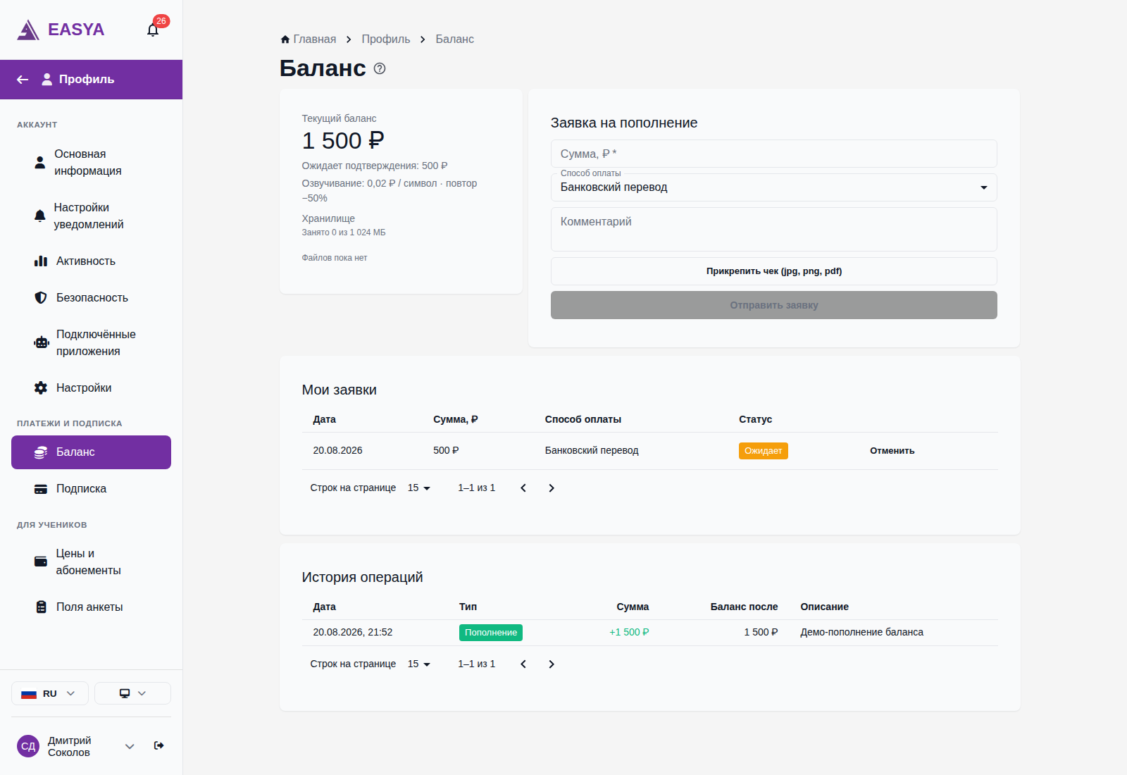Change rows per page in Мои заявки
The width and height of the screenshot is (1127, 775).
coord(419,488)
